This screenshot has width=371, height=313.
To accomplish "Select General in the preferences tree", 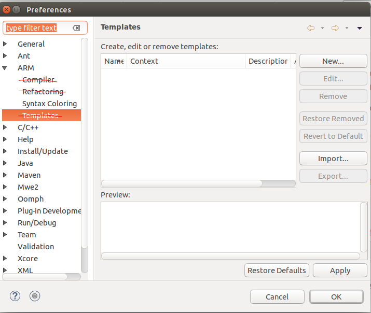I will pos(31,44).
